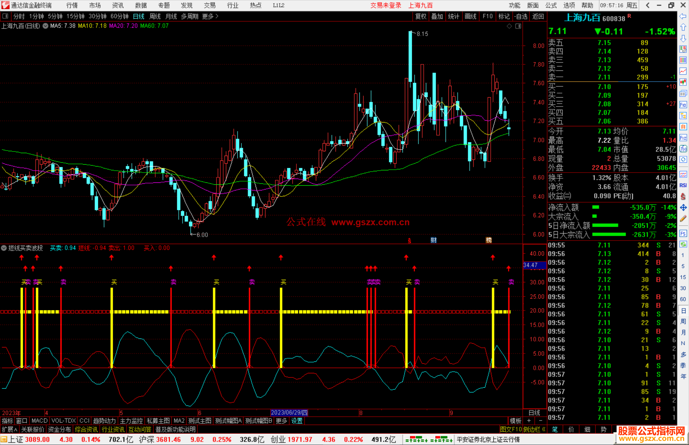Select the 15-minute period in sidebar

tap(683, 277)
